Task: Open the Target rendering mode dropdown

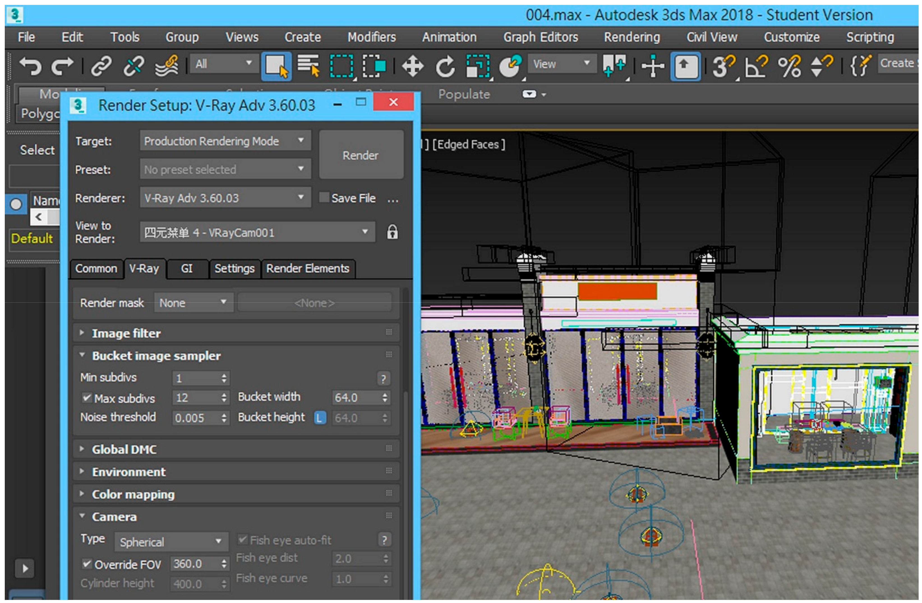Action: point(225,140)
